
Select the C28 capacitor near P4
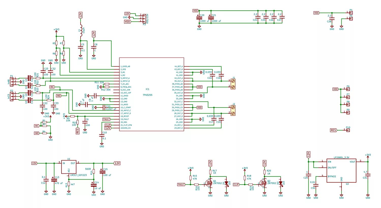click(332, 19)
